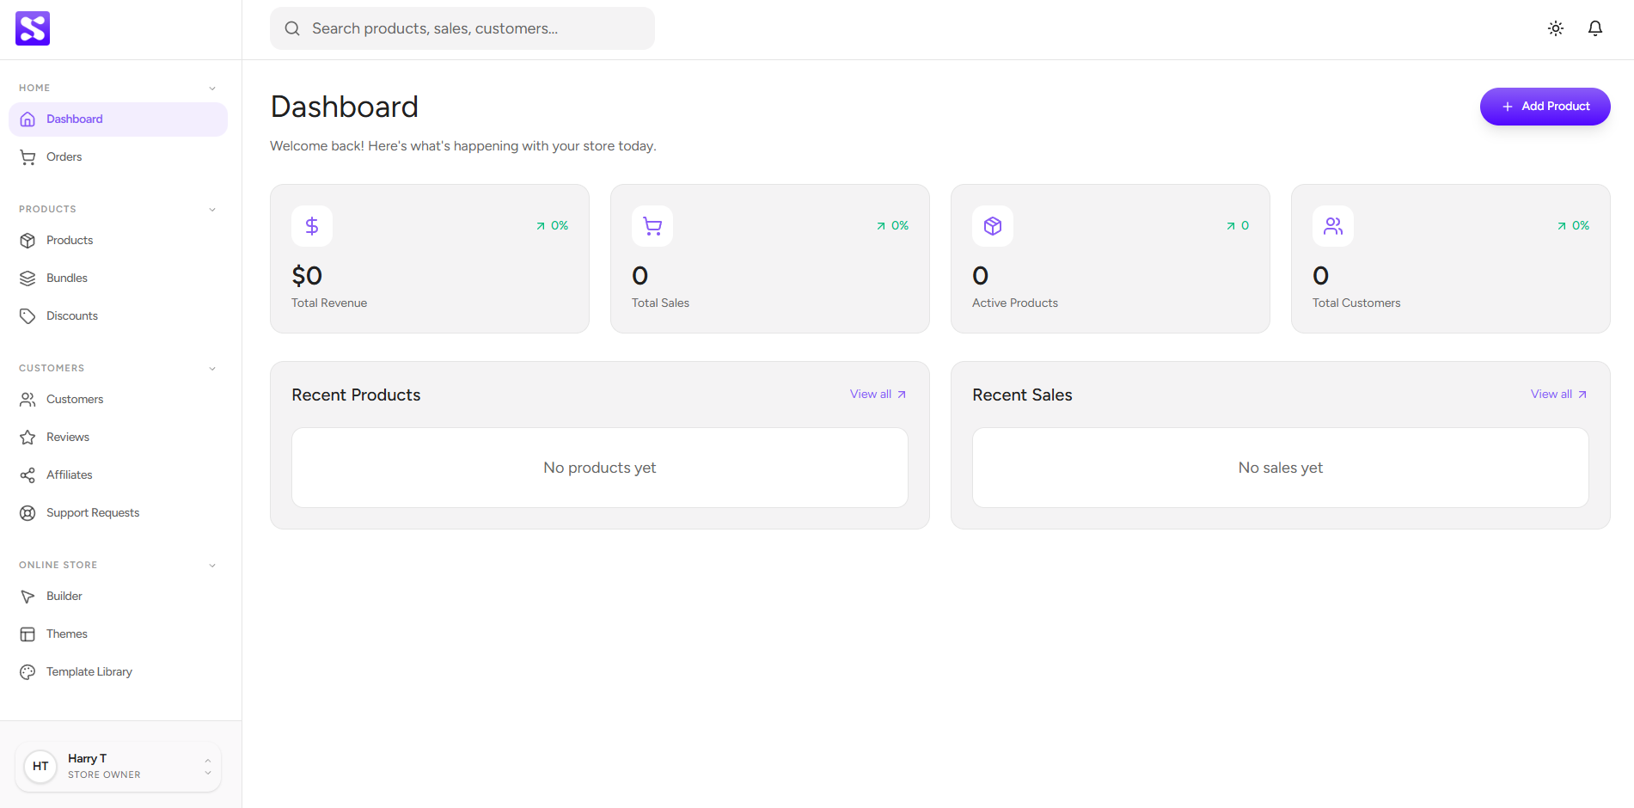The height and width of the screenshot is (808, 1634).
Task: Click the Active Products box icon
Action: [993, 226]
